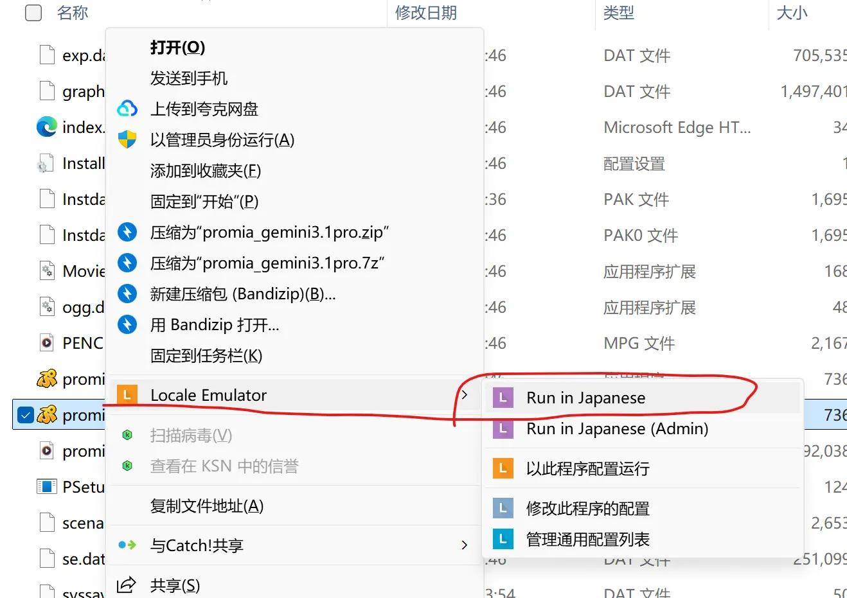Click the share arrow icon beside 共享(S)

[x=127, y=585]
